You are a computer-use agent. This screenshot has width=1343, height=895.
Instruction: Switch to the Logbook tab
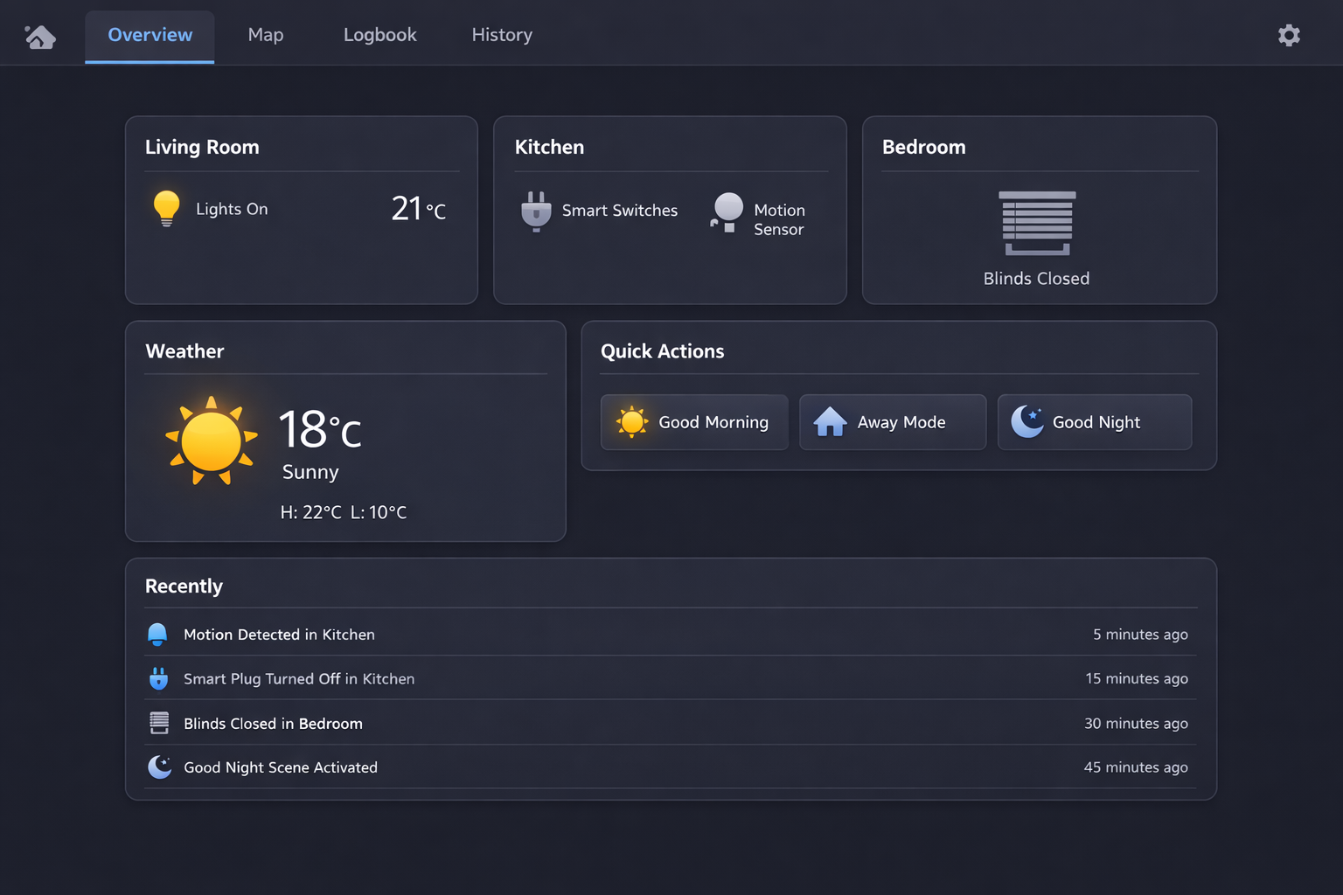click(x=379, y=35)
